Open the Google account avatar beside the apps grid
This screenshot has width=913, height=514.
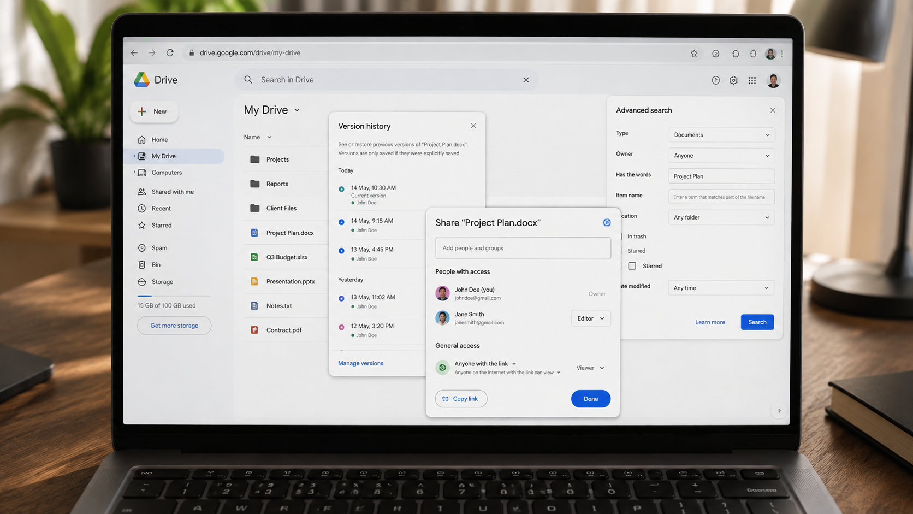773,80
